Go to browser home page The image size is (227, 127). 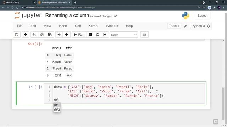coord(17,8)
